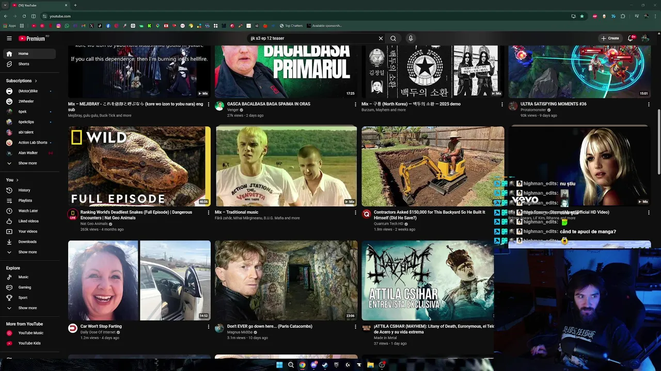Screen dimensions: 661x371
Task: Start voice search with microphone
Action: [411, 38]
